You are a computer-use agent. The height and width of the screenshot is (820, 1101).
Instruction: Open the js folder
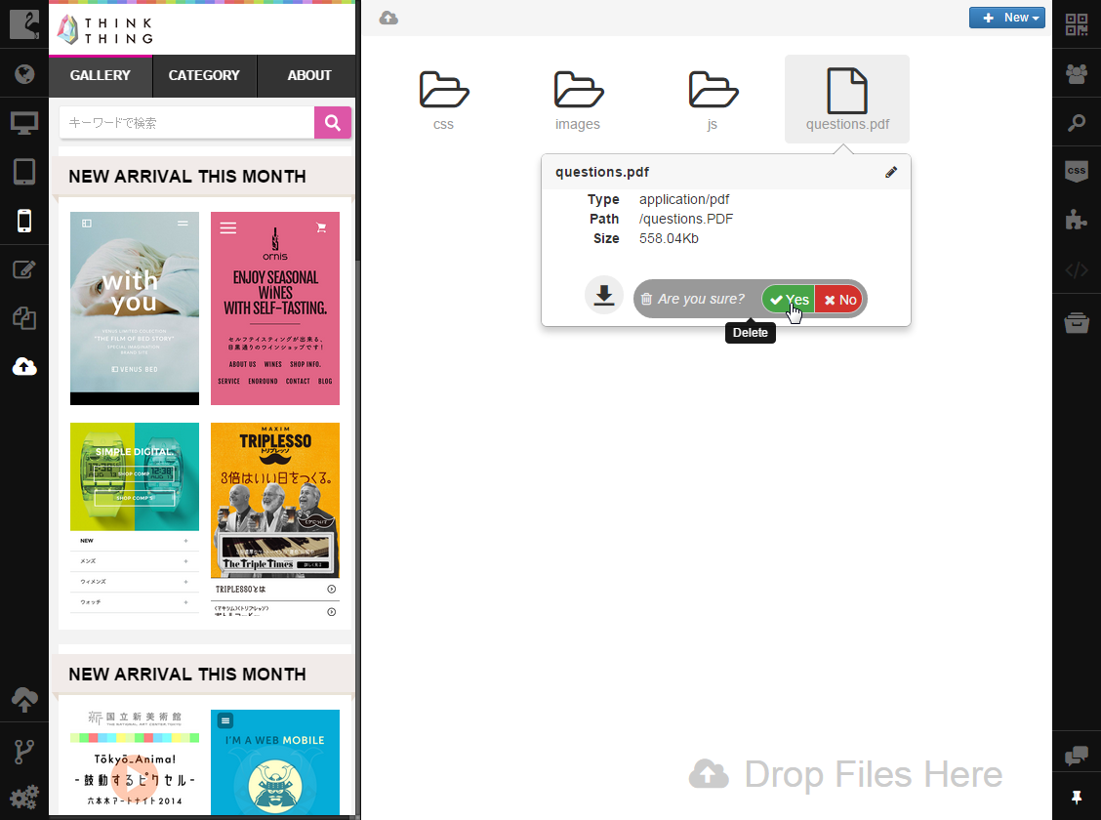[713, 100]
